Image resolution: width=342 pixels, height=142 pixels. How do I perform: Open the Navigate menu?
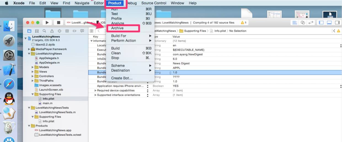point(82,3)
